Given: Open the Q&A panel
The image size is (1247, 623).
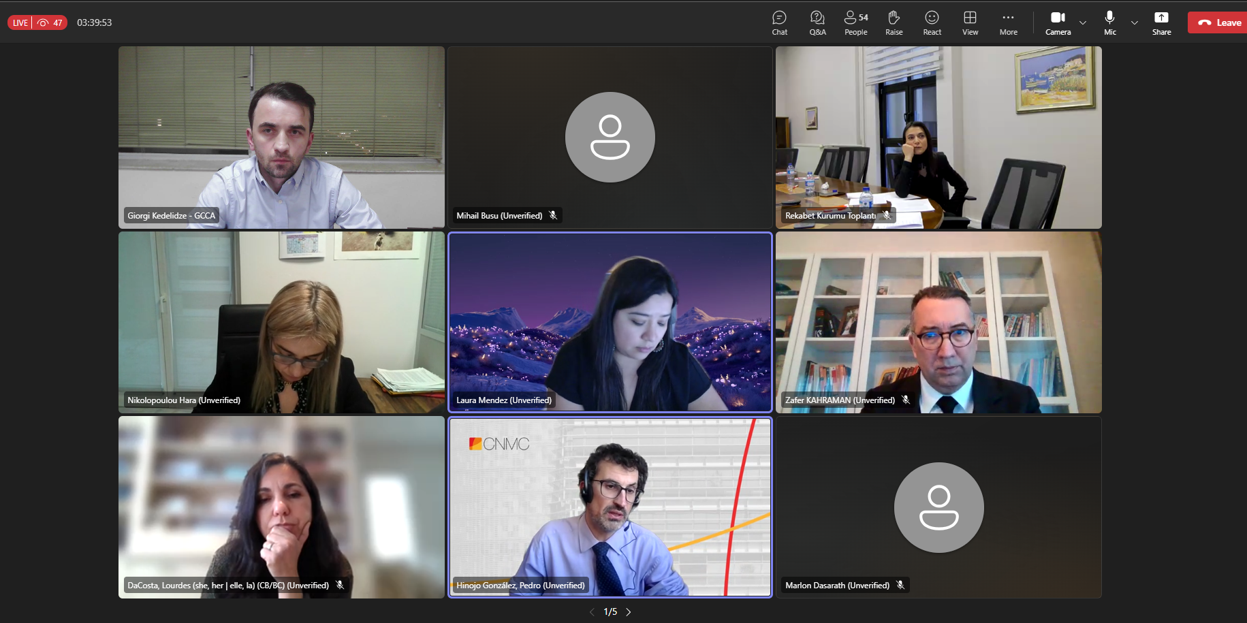Looking at the screenshot, I should [817, 22].
